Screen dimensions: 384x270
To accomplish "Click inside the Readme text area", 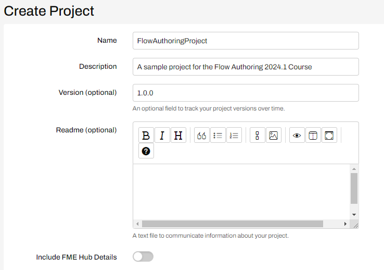I will coord(241,192).
